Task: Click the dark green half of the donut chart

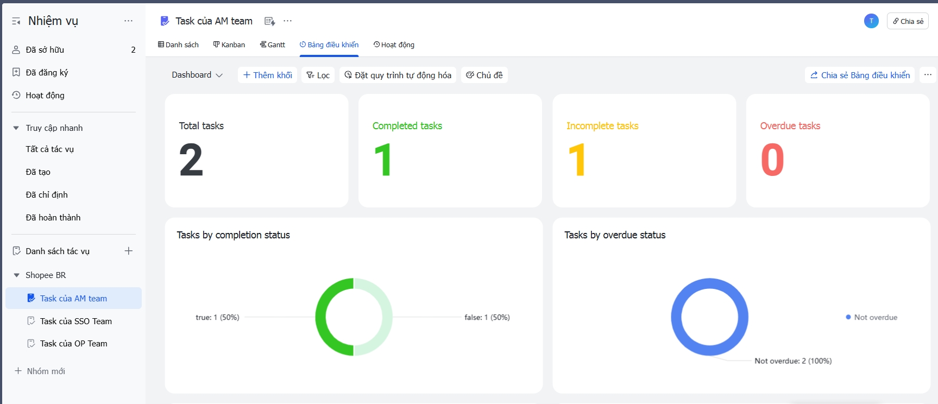Action: [x=321, y=317]
